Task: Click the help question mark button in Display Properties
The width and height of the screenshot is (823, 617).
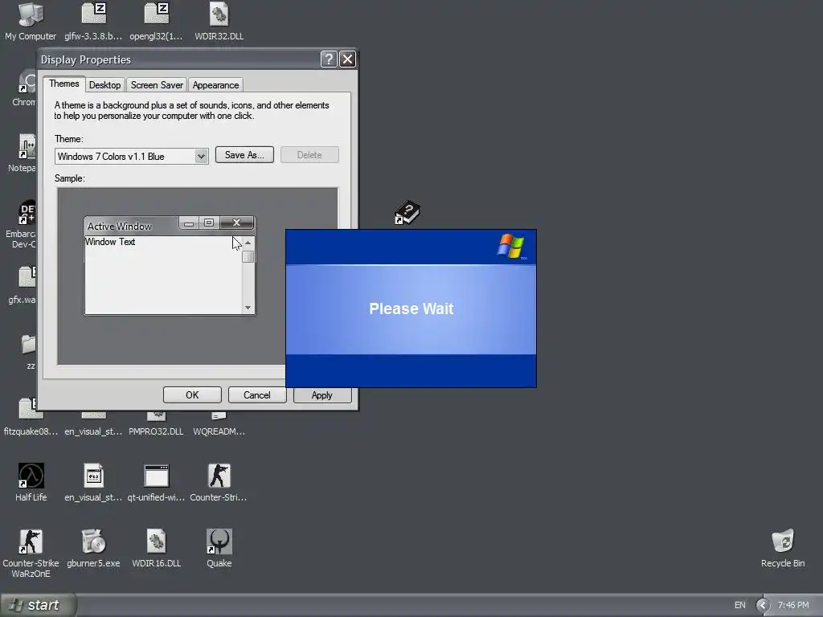Action: pyautogui.click(x=329, y=59)
